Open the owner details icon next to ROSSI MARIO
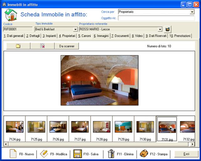This screenshot has height=161, width=201. 167,29
